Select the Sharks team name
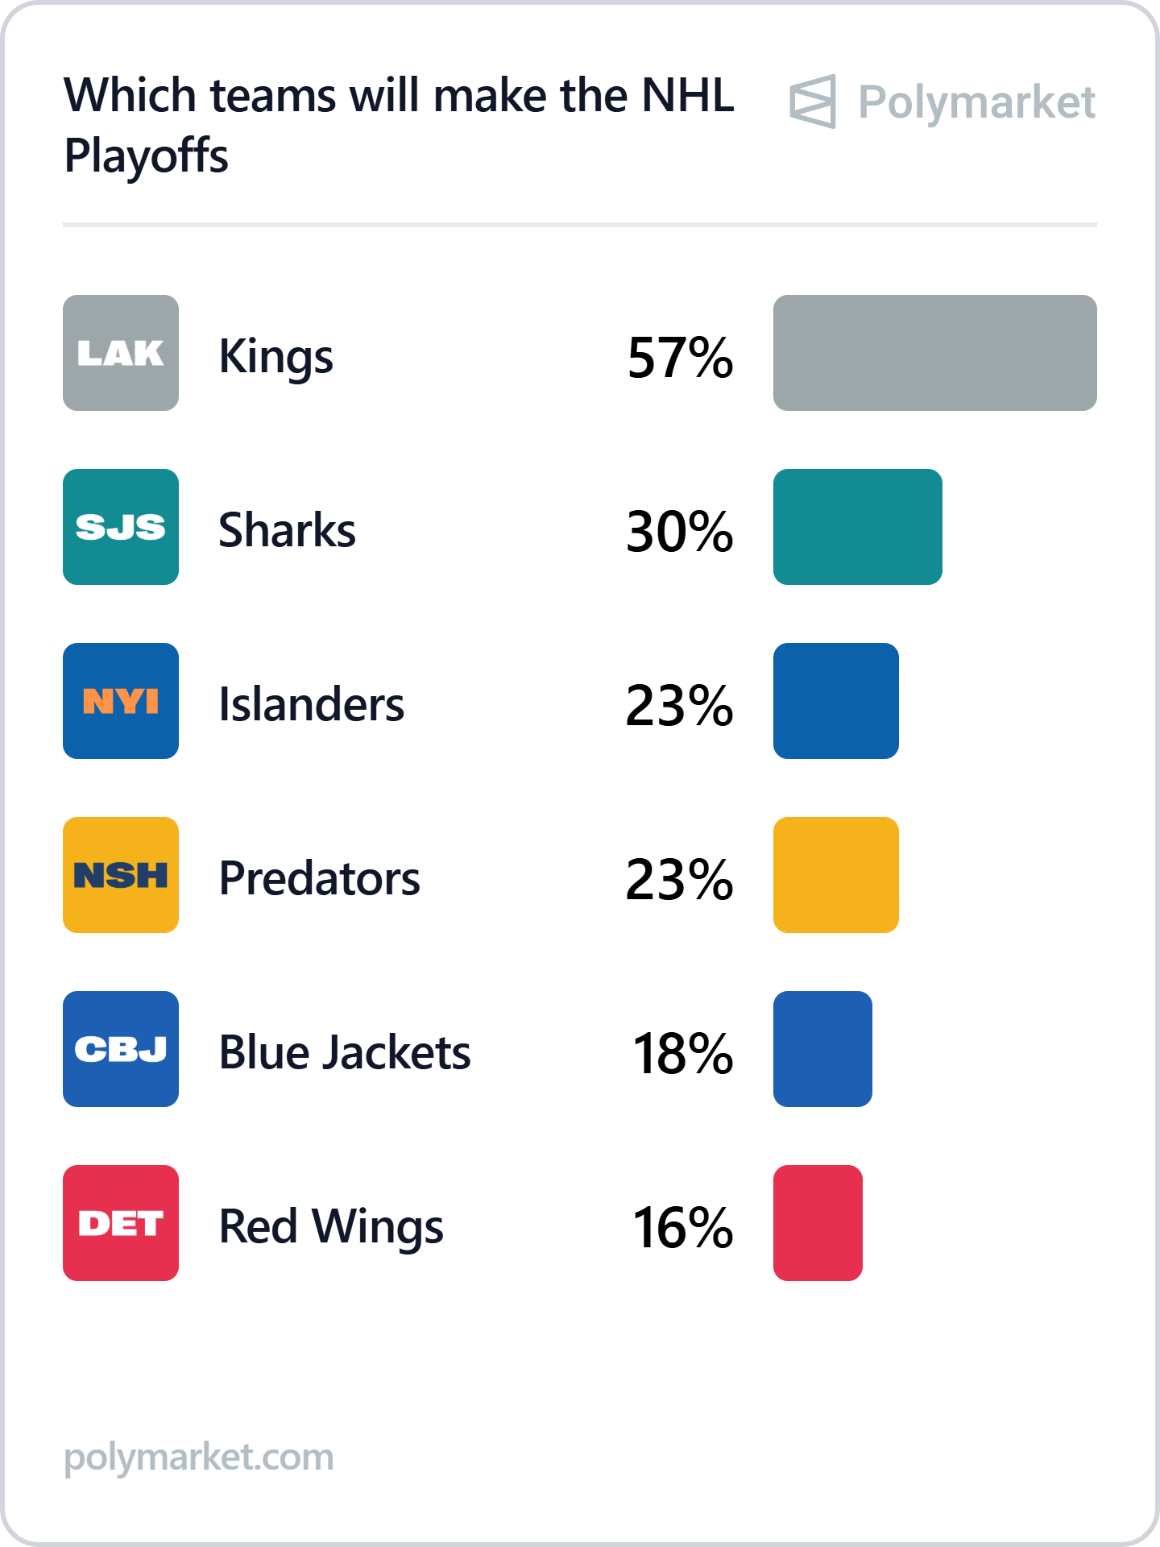1160x1547 pixels. (x=287, y=530)
